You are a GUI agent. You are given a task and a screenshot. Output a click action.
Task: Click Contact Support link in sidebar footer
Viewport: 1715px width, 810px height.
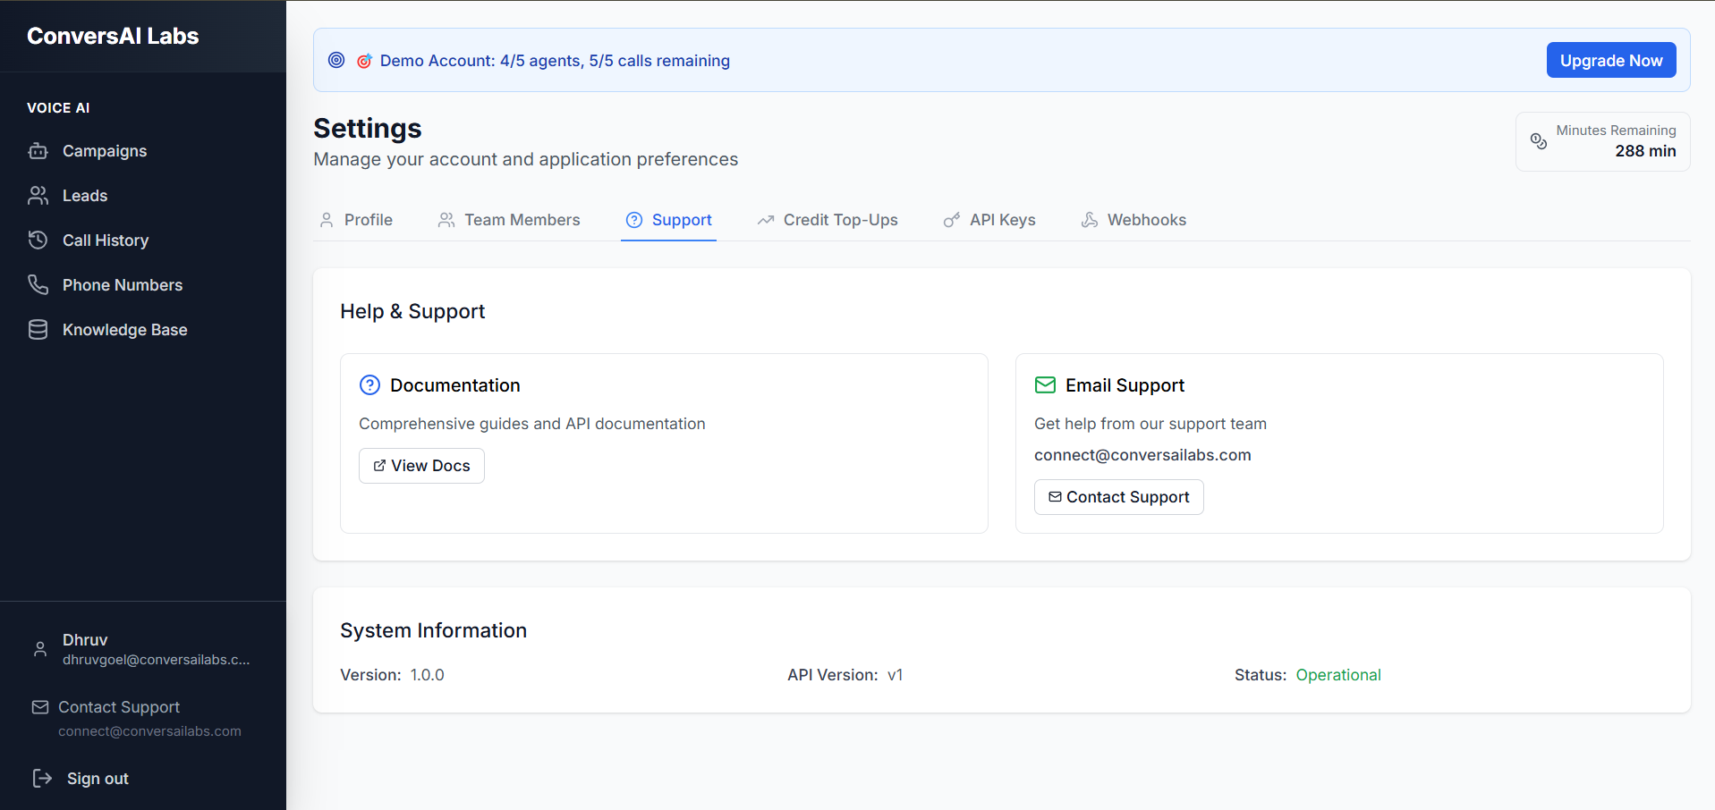[x=119, y=707]
